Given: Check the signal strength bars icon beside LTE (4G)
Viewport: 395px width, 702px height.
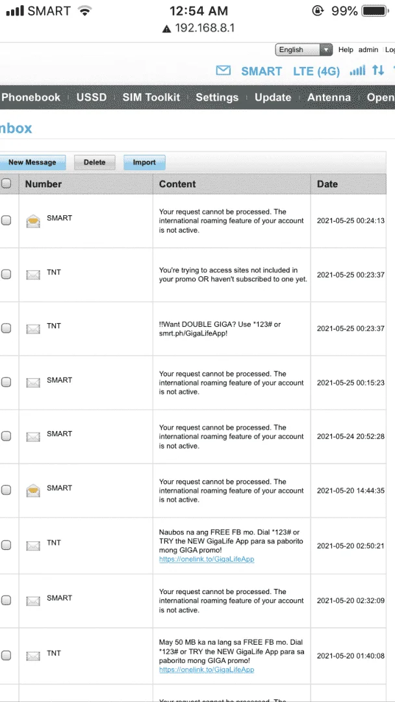Looking at the screenshot, I should (x=357, y=70).
